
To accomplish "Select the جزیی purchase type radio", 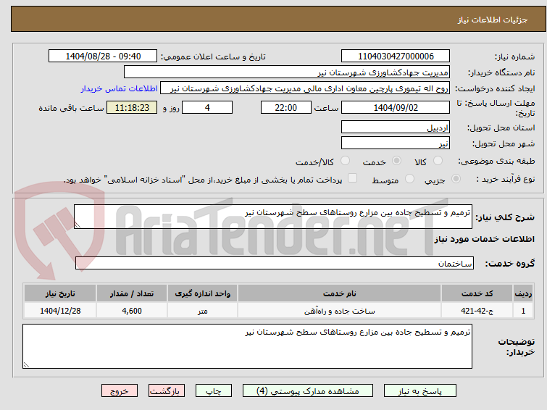I will point(456,179).
